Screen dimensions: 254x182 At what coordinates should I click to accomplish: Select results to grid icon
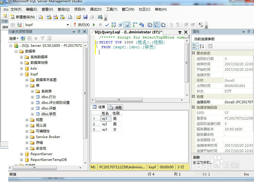(x=156, y=25)
